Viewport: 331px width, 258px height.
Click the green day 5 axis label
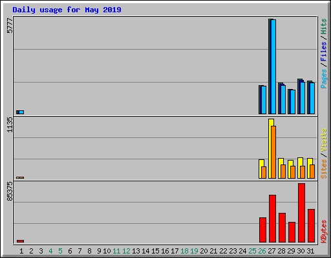point(60,251)
